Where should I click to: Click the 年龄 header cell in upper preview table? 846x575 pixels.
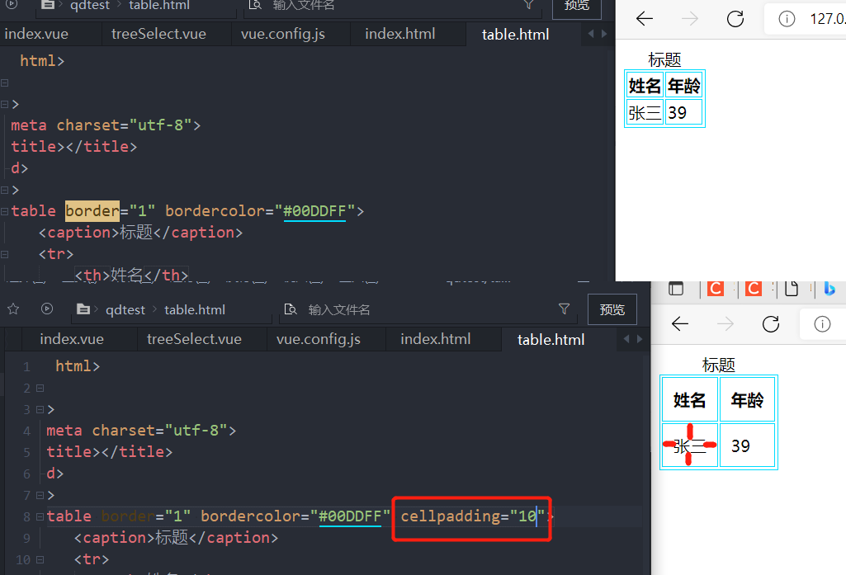tap(683, 85)
